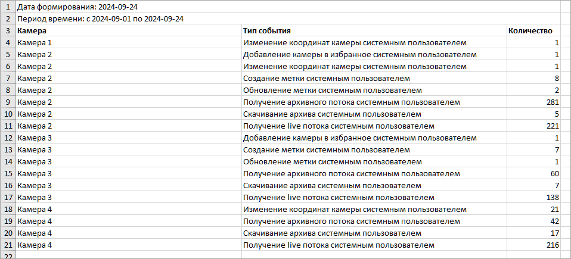Screen dimensions: 571x259
Task: Select the cell containing count 60
Action: click(x=554, y=173)
